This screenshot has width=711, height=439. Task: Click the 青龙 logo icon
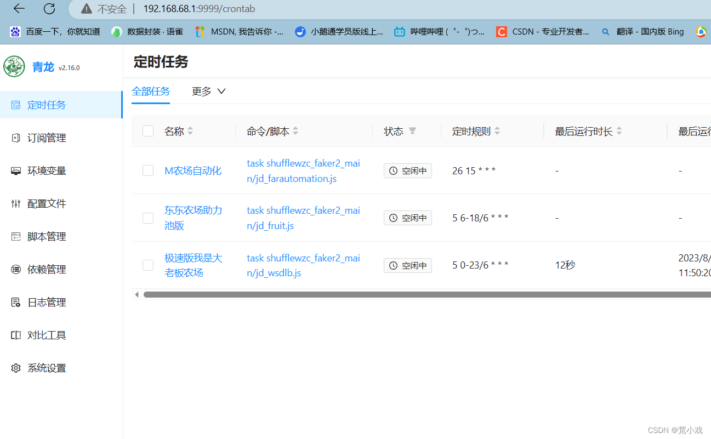click(14, 66)
